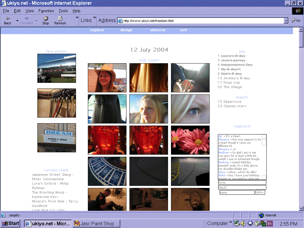
Task: Click the Stop icon in toolbar
Action: tap(45, 18)
